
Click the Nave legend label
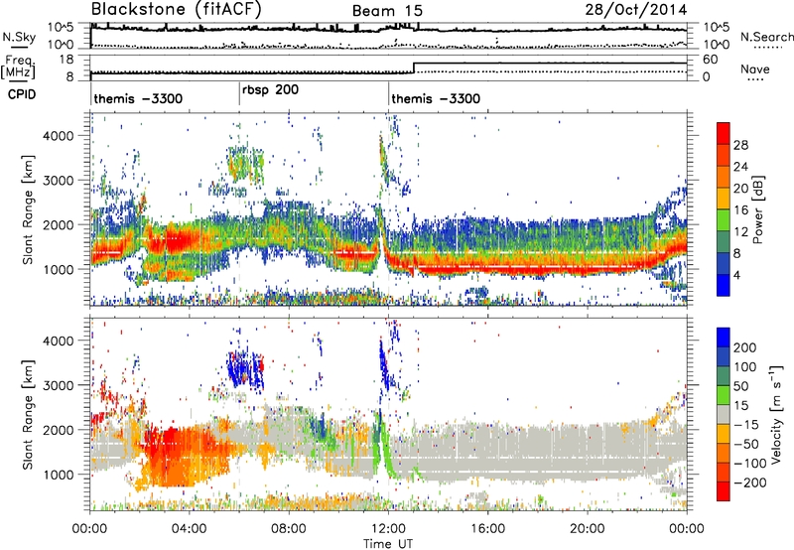click(x=755, y=69)
